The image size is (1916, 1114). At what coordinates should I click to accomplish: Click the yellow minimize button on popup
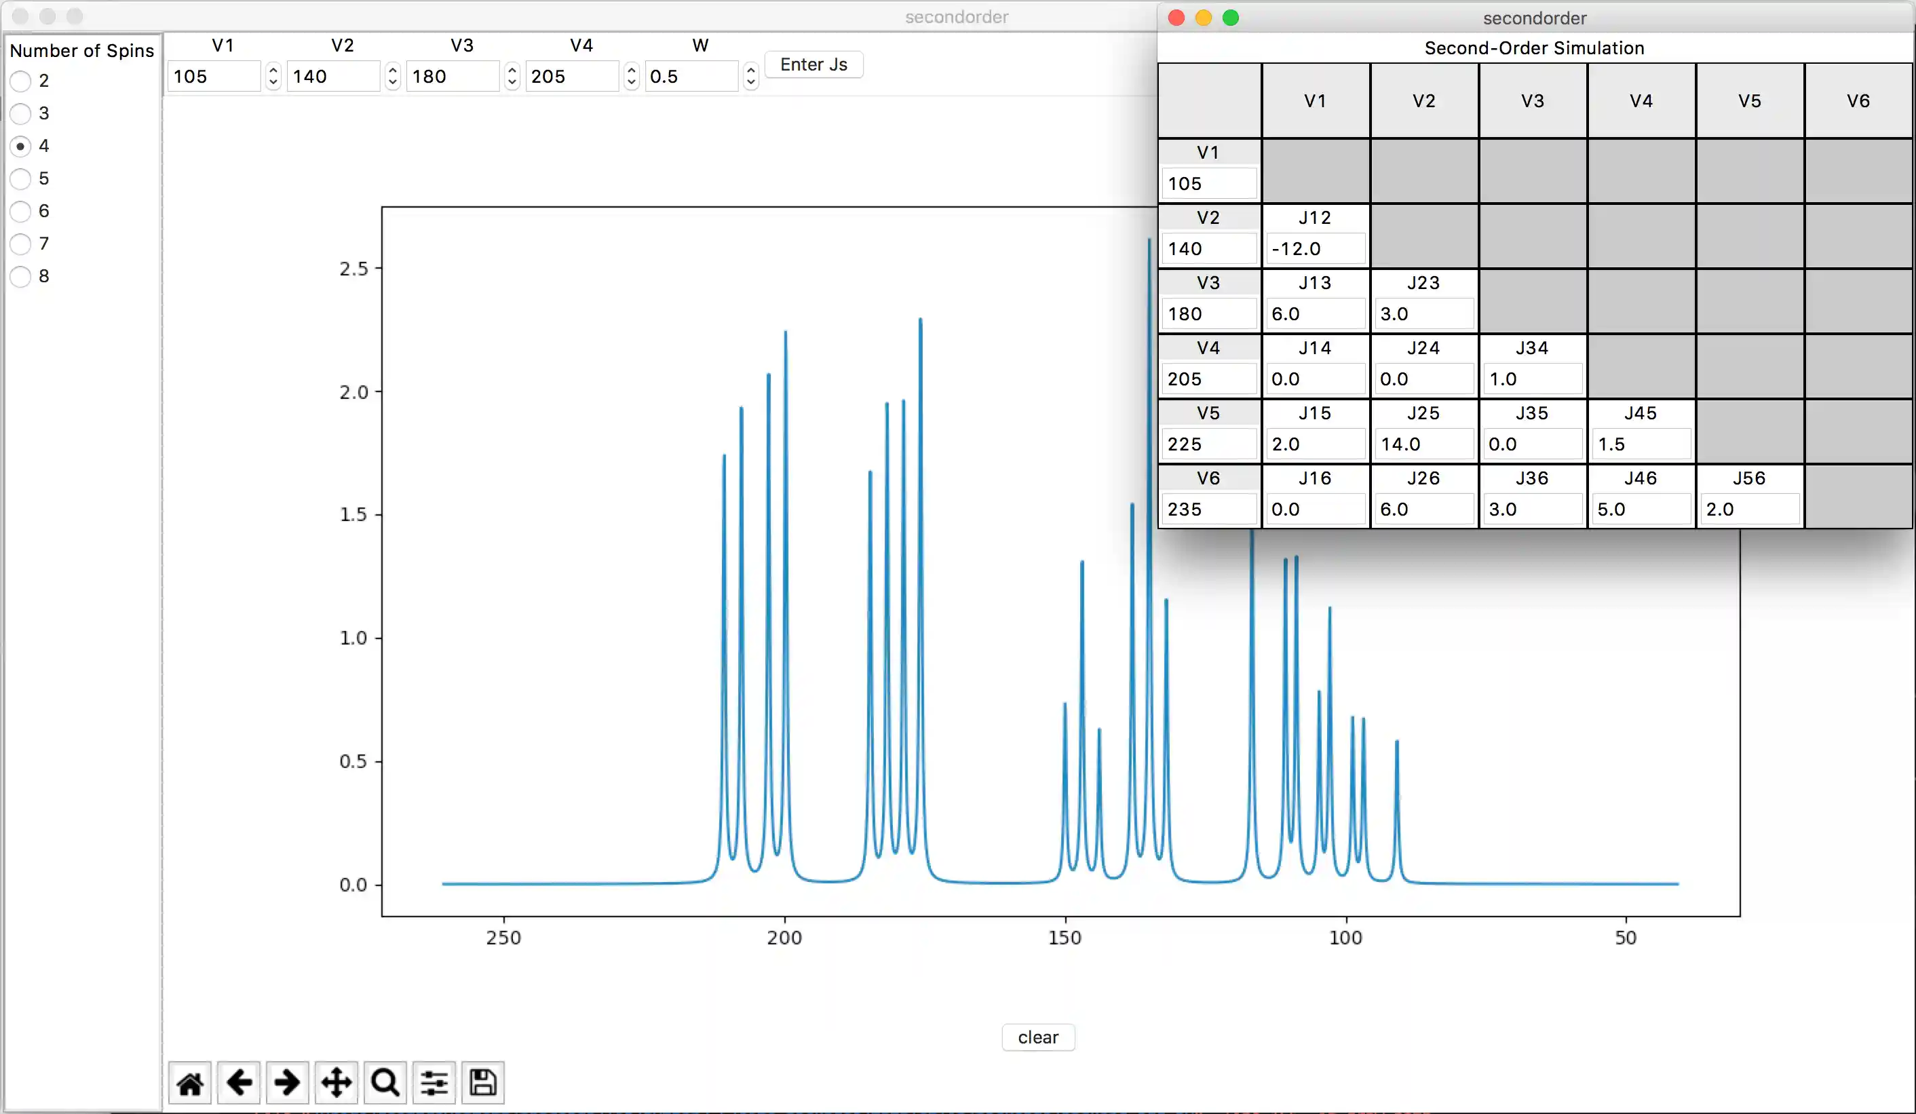coord(1203,18)
